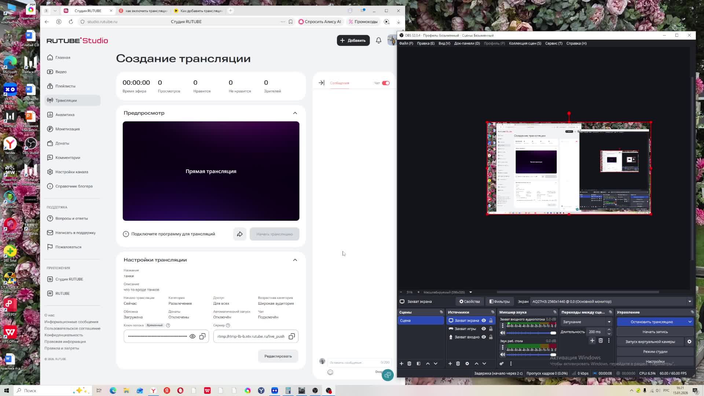Screen dimensions: 704x396
Task: Add a new source in Источники panel
Action: point(450,363)
